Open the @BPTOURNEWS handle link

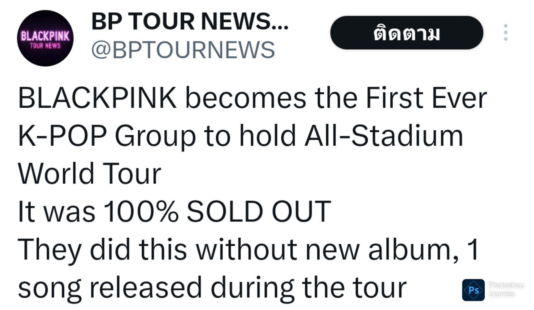pyautogui.click(x=183, y=50)
